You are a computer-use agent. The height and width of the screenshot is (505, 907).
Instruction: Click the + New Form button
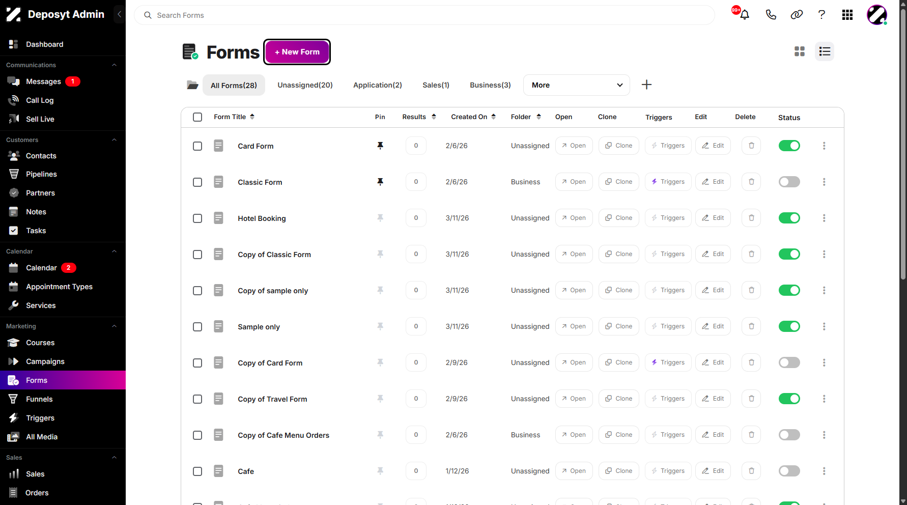(297, 52)
